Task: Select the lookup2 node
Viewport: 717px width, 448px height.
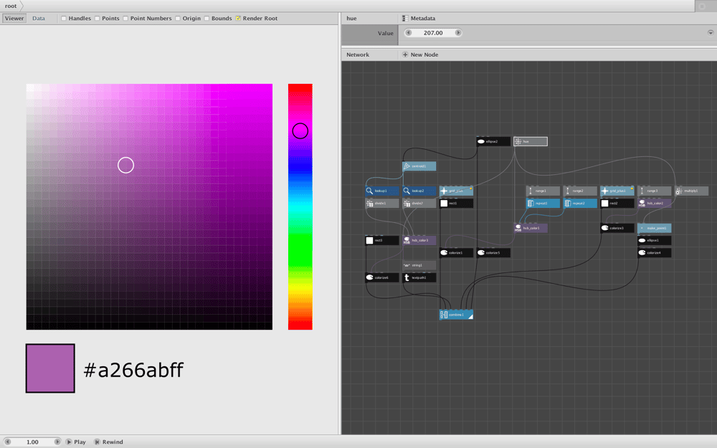Action: coord(419,191)
